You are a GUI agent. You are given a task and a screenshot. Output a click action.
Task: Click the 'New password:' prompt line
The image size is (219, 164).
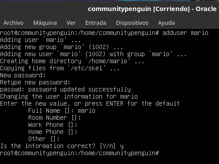click(23, 75)
